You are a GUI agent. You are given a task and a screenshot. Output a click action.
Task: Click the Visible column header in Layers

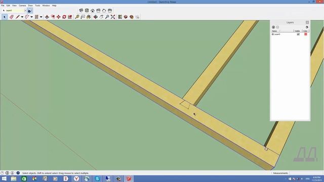click(298, 31)
